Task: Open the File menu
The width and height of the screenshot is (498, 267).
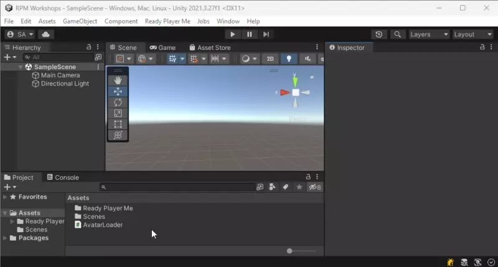Action: coord(9,21)
